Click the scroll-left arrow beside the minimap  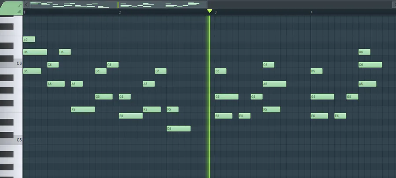click(x=26, y=4)
